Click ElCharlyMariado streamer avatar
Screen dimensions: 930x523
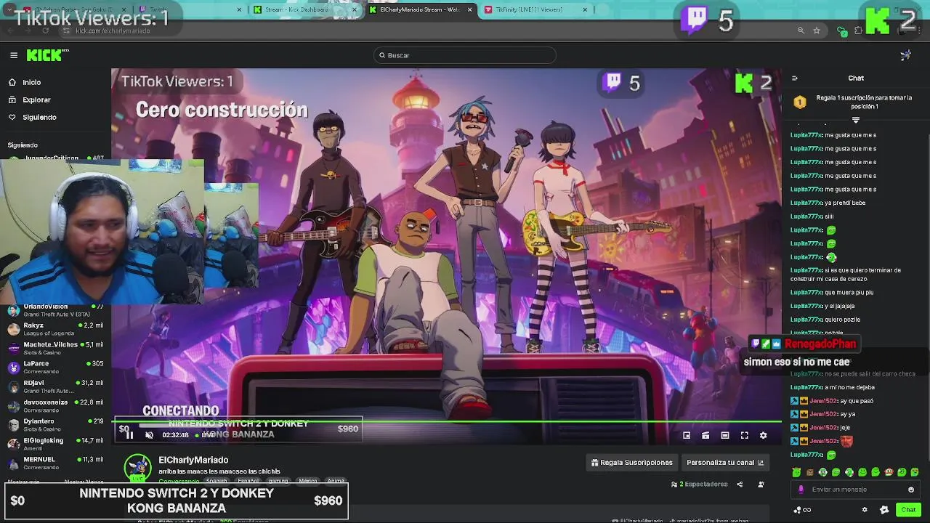click(137, 468)
